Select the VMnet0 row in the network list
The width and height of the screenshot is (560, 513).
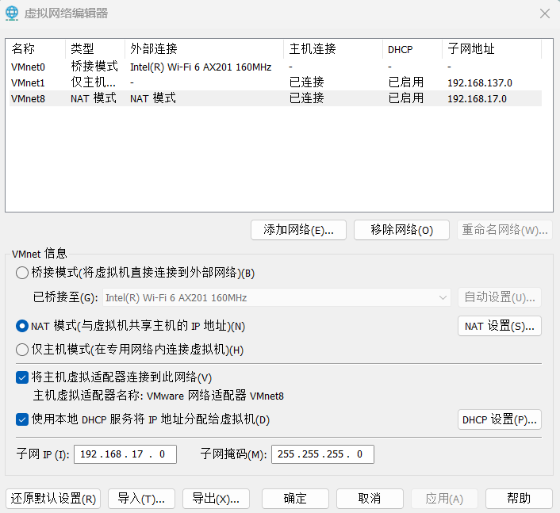pyautogui.click(x=29, y=67)
